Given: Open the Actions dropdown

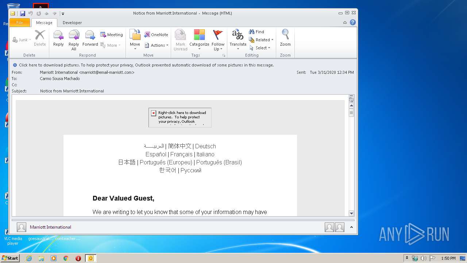Looking at the screenshot, I should (x=157, y=45).
